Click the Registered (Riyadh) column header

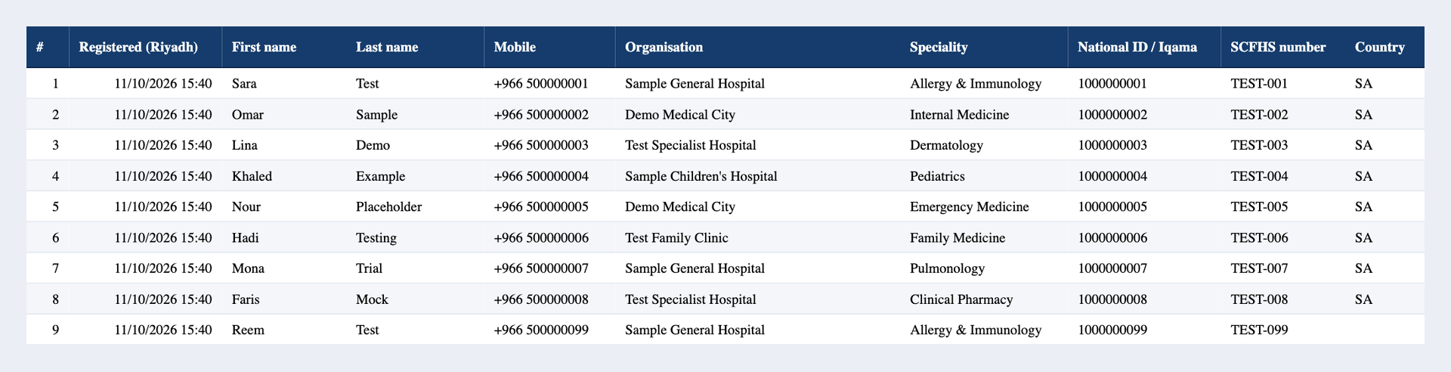point(138,47)
